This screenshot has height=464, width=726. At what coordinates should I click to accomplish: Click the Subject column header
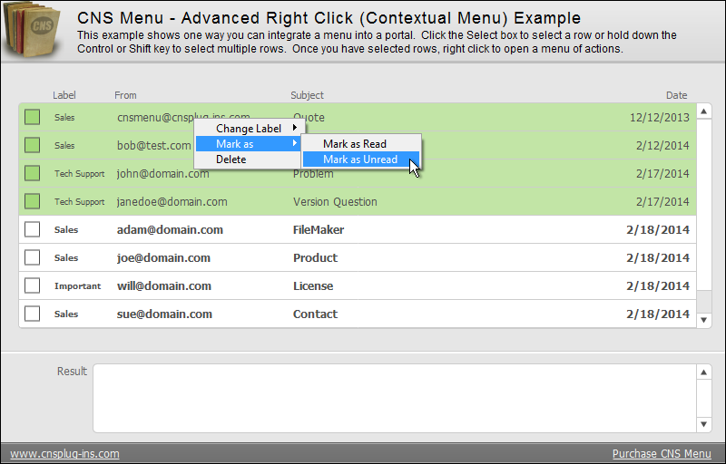(307, 95)
